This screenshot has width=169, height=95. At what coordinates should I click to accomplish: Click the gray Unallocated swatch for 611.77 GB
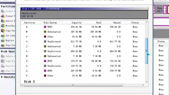click(x=45, y=41)
